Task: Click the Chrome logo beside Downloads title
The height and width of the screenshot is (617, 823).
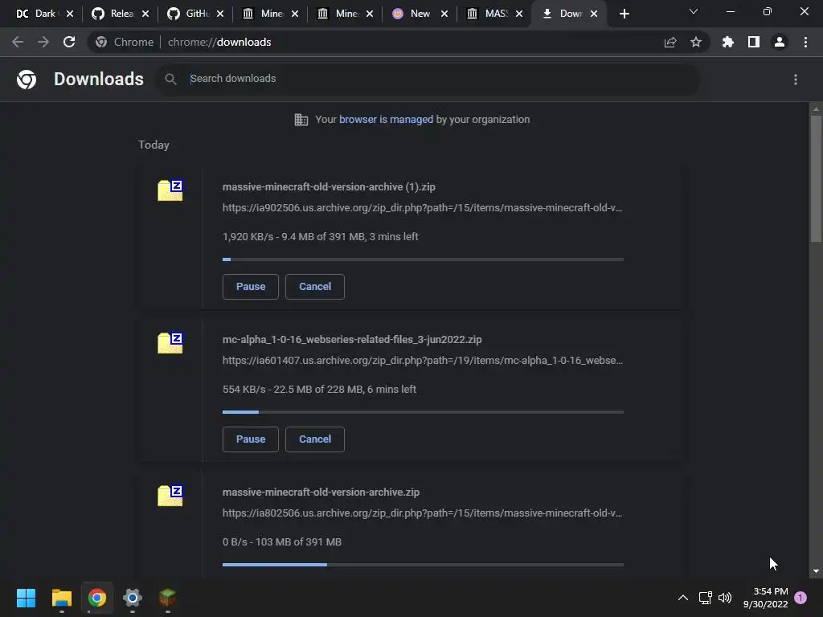Action: pyautogui.click(x=27, y=80)
